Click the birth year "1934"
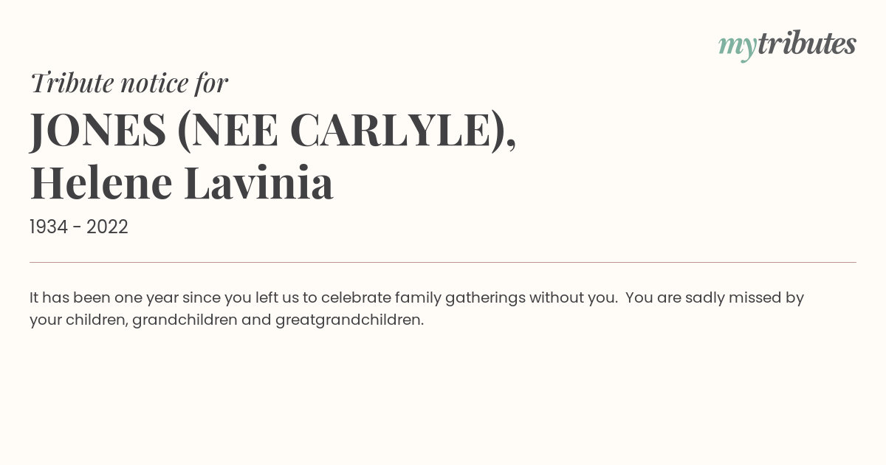The height and width of the screenshot is (465, 886). [49, 227]
